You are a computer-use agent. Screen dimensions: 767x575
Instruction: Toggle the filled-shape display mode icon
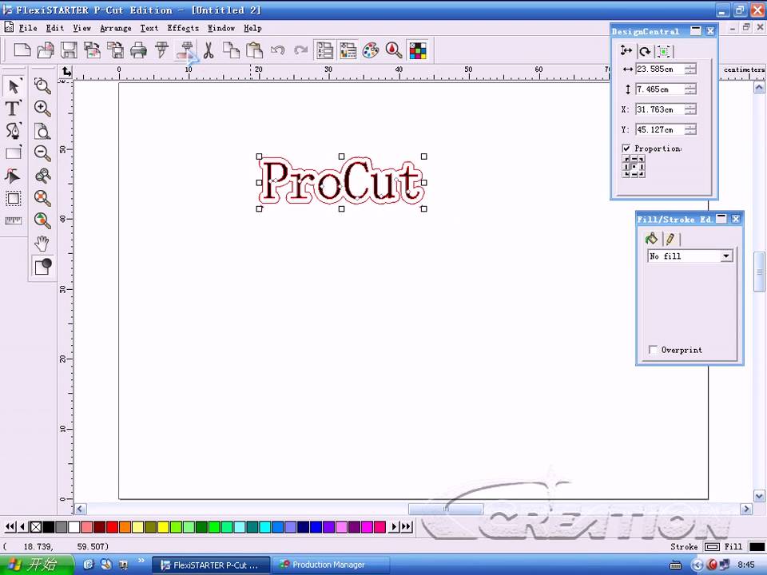coord(42,267)
